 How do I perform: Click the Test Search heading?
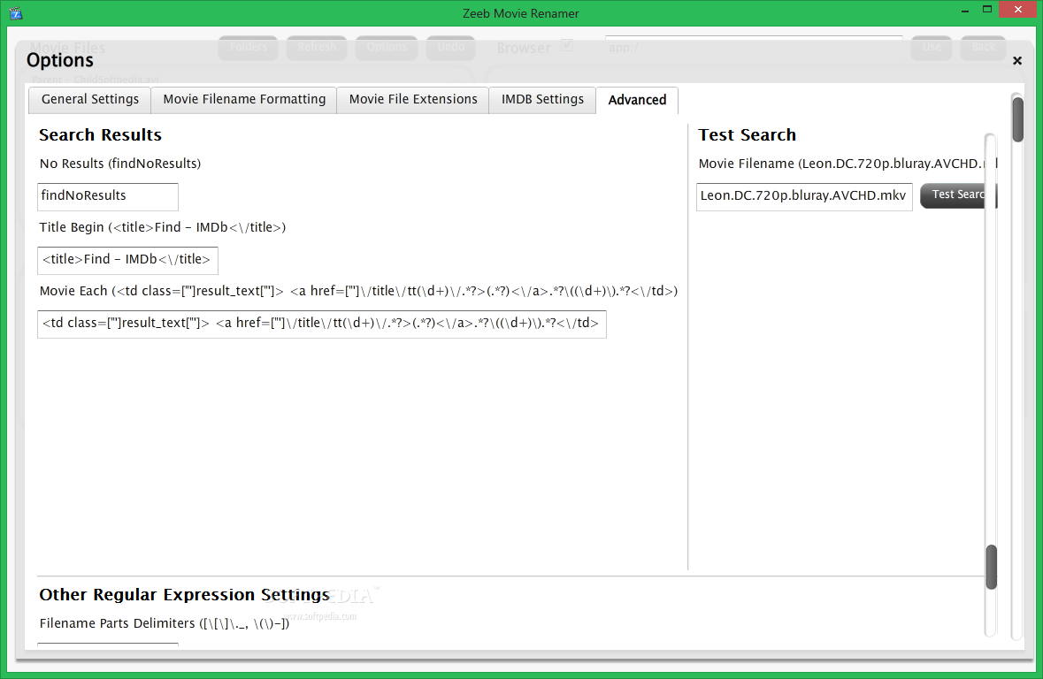tap(747, 135)
